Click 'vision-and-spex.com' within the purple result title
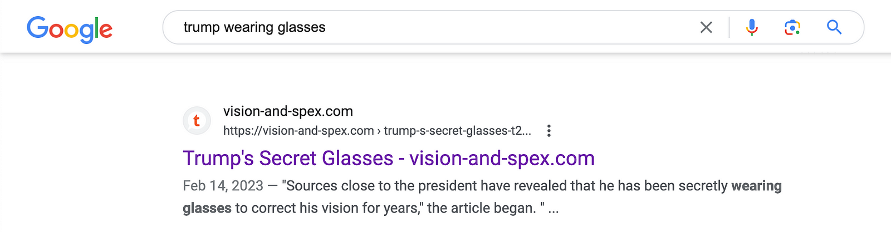Image resolution: width=891 pixels, height=232 pixels. tap(502, 159)
